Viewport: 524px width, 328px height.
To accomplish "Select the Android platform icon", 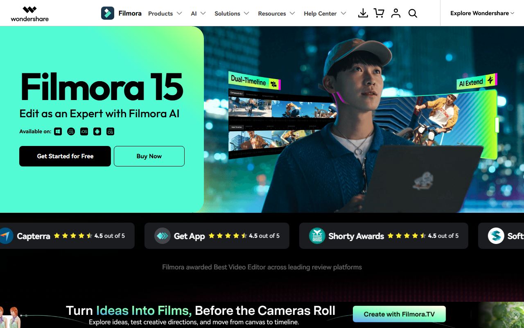I will tap(97, 132).
